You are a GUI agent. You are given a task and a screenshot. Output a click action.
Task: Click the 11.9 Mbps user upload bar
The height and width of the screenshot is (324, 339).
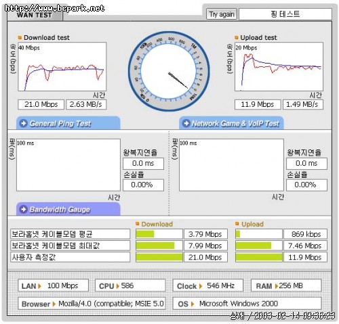click(x=259, y=257)
